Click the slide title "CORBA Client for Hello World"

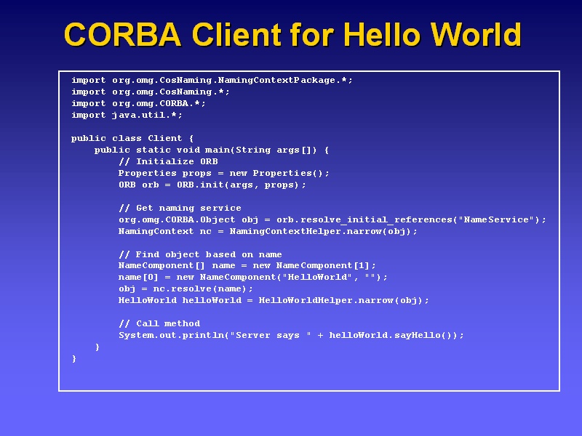pos(292,34)
